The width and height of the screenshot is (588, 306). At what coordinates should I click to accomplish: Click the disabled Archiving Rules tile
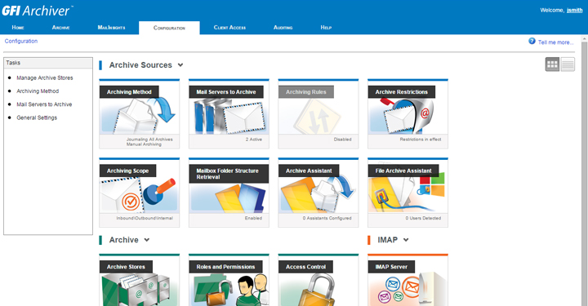click(318, 114)
